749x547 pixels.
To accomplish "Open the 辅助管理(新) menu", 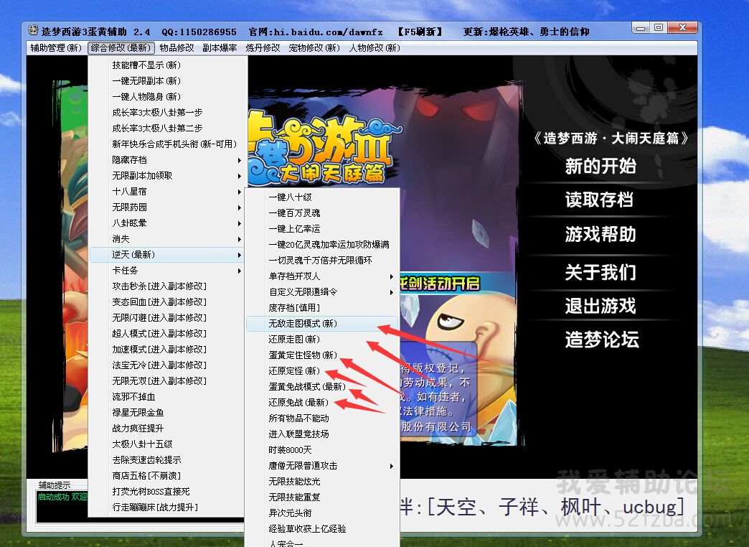I will coord(56,48).
